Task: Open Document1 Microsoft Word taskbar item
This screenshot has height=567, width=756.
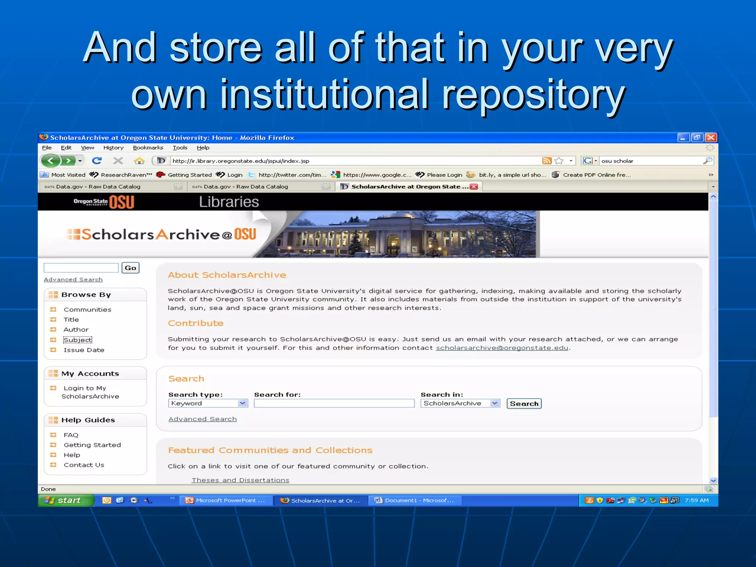Action: tap(415, 500)
